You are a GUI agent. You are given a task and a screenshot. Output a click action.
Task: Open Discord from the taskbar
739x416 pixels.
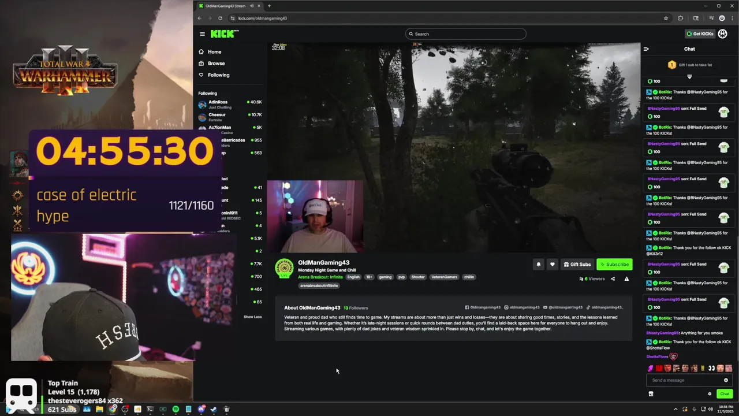pos(201,409)
